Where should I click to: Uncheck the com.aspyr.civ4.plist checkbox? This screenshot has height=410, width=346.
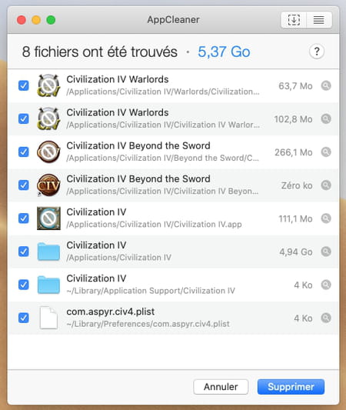coord(24,318)
